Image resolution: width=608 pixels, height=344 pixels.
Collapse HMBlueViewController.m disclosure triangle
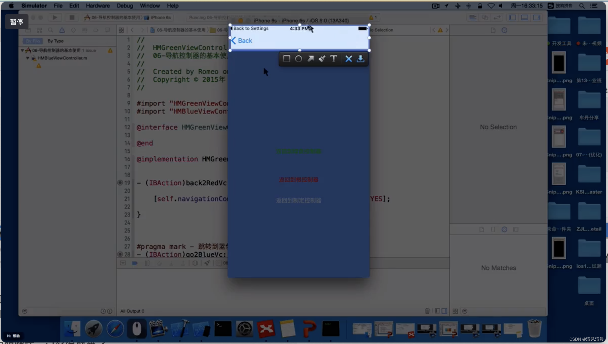point(28,58)
